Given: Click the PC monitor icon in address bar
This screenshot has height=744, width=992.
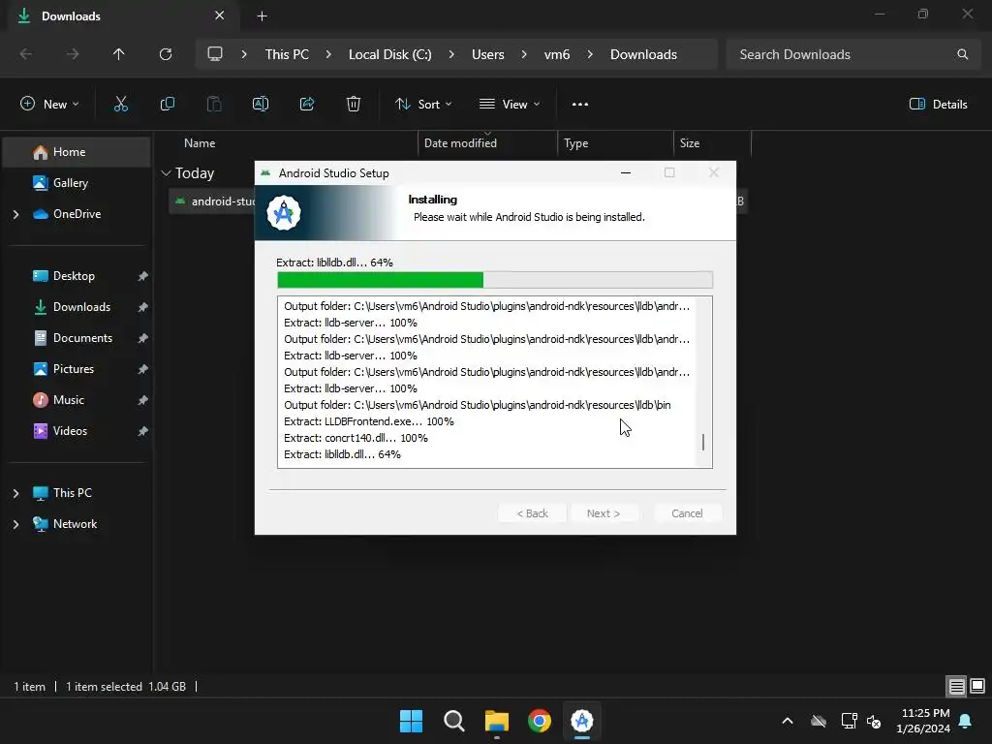Looking at the screenshot, I should tap(215, 54).
